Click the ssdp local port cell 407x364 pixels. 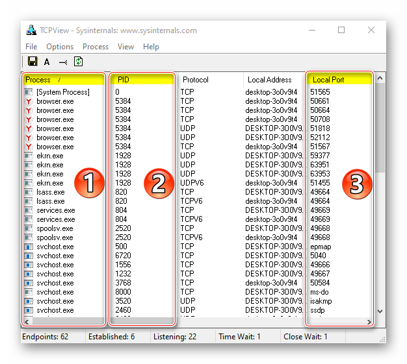point(317,310)
